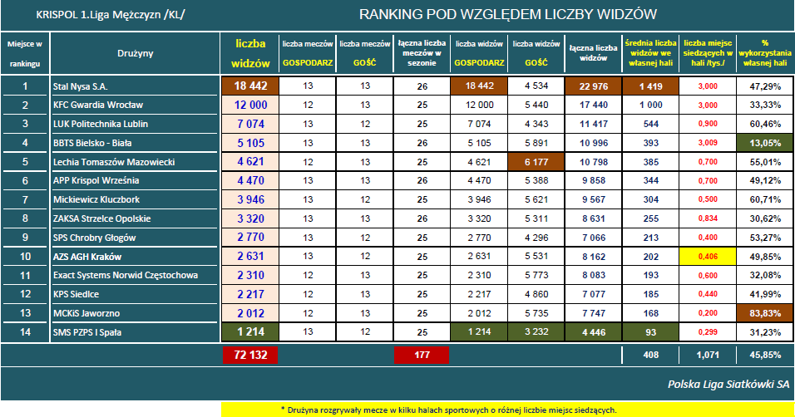Viewport: 795px width, 417px height.
Task: Select SPS Chrobry Głogów team cell
Action: coord(94,238)
